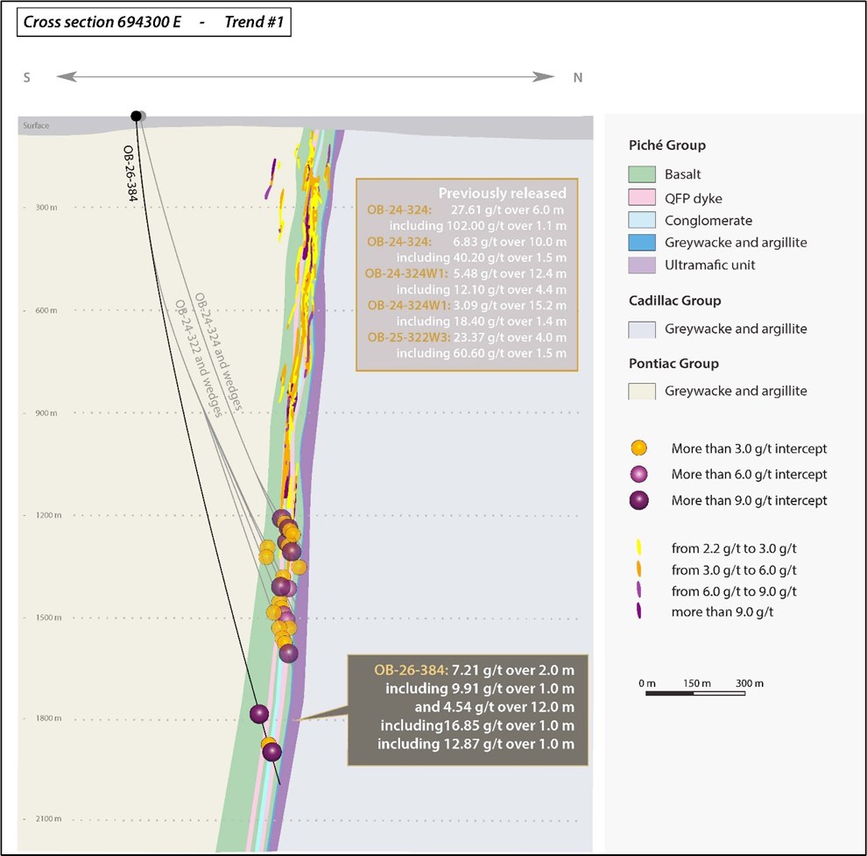Click the Pontiac Group greywacke legend swatch

[x=642, y=392]
